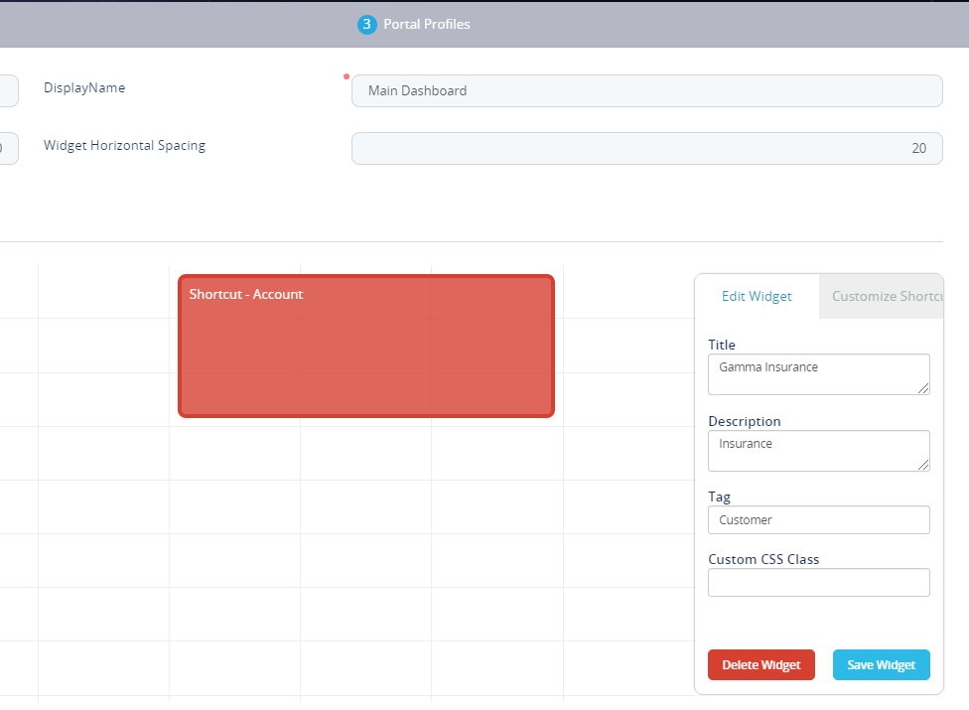Viewport: 969px width, 710px height.
Task: Select the Shortcut - Account widget
Action: (x=365, y=347)
